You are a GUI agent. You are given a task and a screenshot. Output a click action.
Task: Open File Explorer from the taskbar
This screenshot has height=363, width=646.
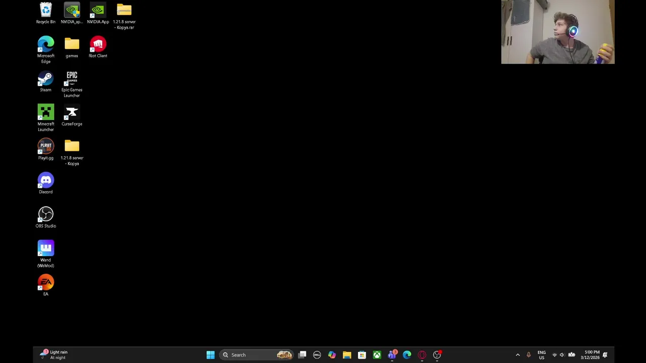pyautogui.click(x=347, y=355)
